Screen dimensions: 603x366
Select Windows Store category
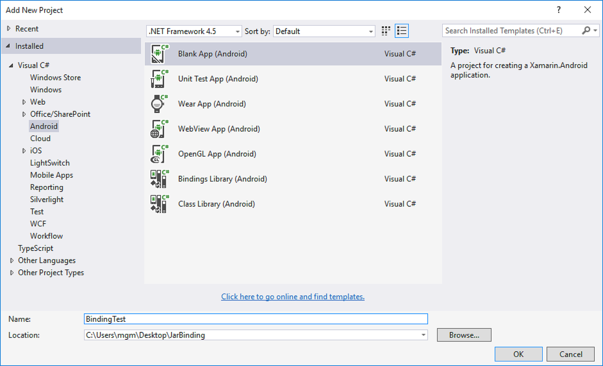[55, 78]
